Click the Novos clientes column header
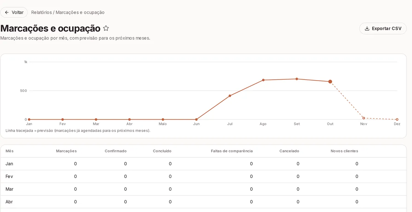412x212 pixels. pyautogui.click(x=344, y=151)
